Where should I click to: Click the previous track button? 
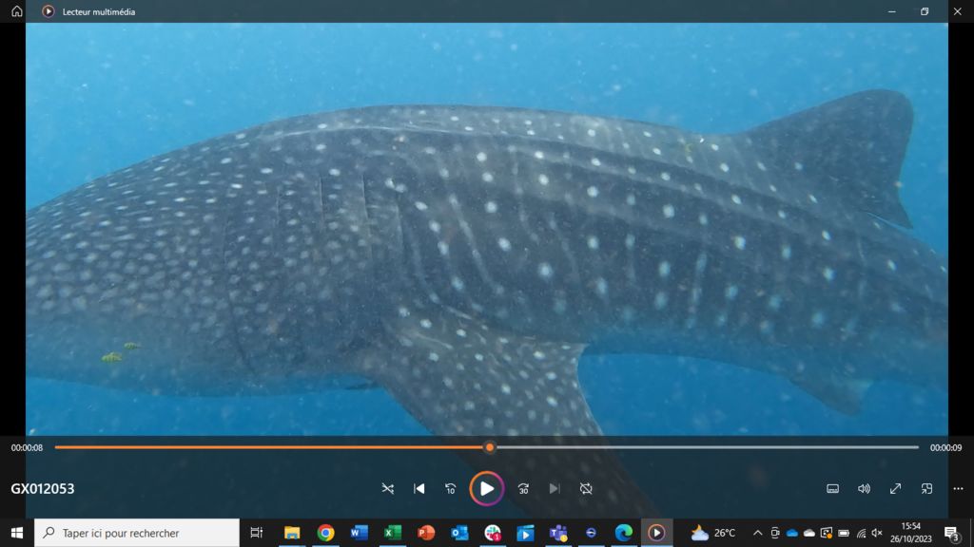(419, 488)
